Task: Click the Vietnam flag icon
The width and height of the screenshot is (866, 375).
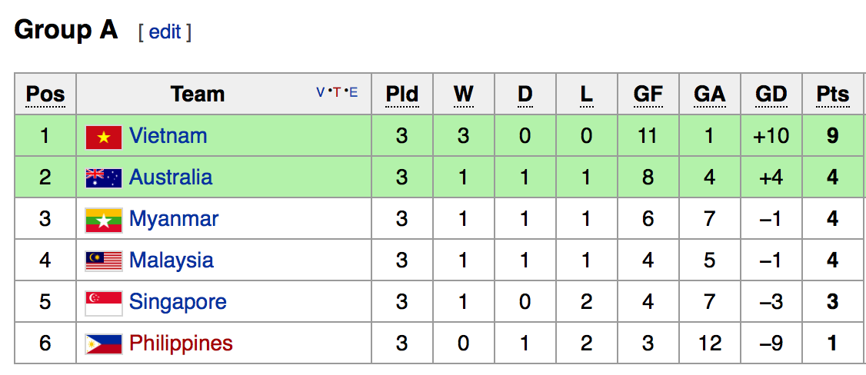Action: tap(104, 137)
